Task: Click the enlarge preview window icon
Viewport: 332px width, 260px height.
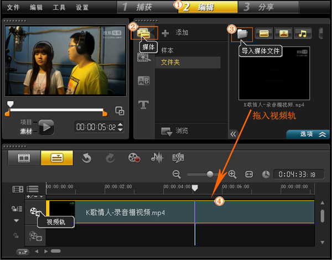Action: click(x=120, y=111)
